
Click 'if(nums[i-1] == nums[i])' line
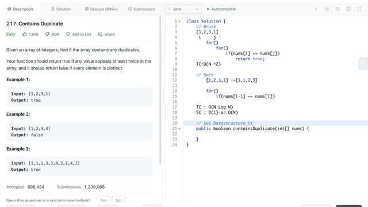246,96
